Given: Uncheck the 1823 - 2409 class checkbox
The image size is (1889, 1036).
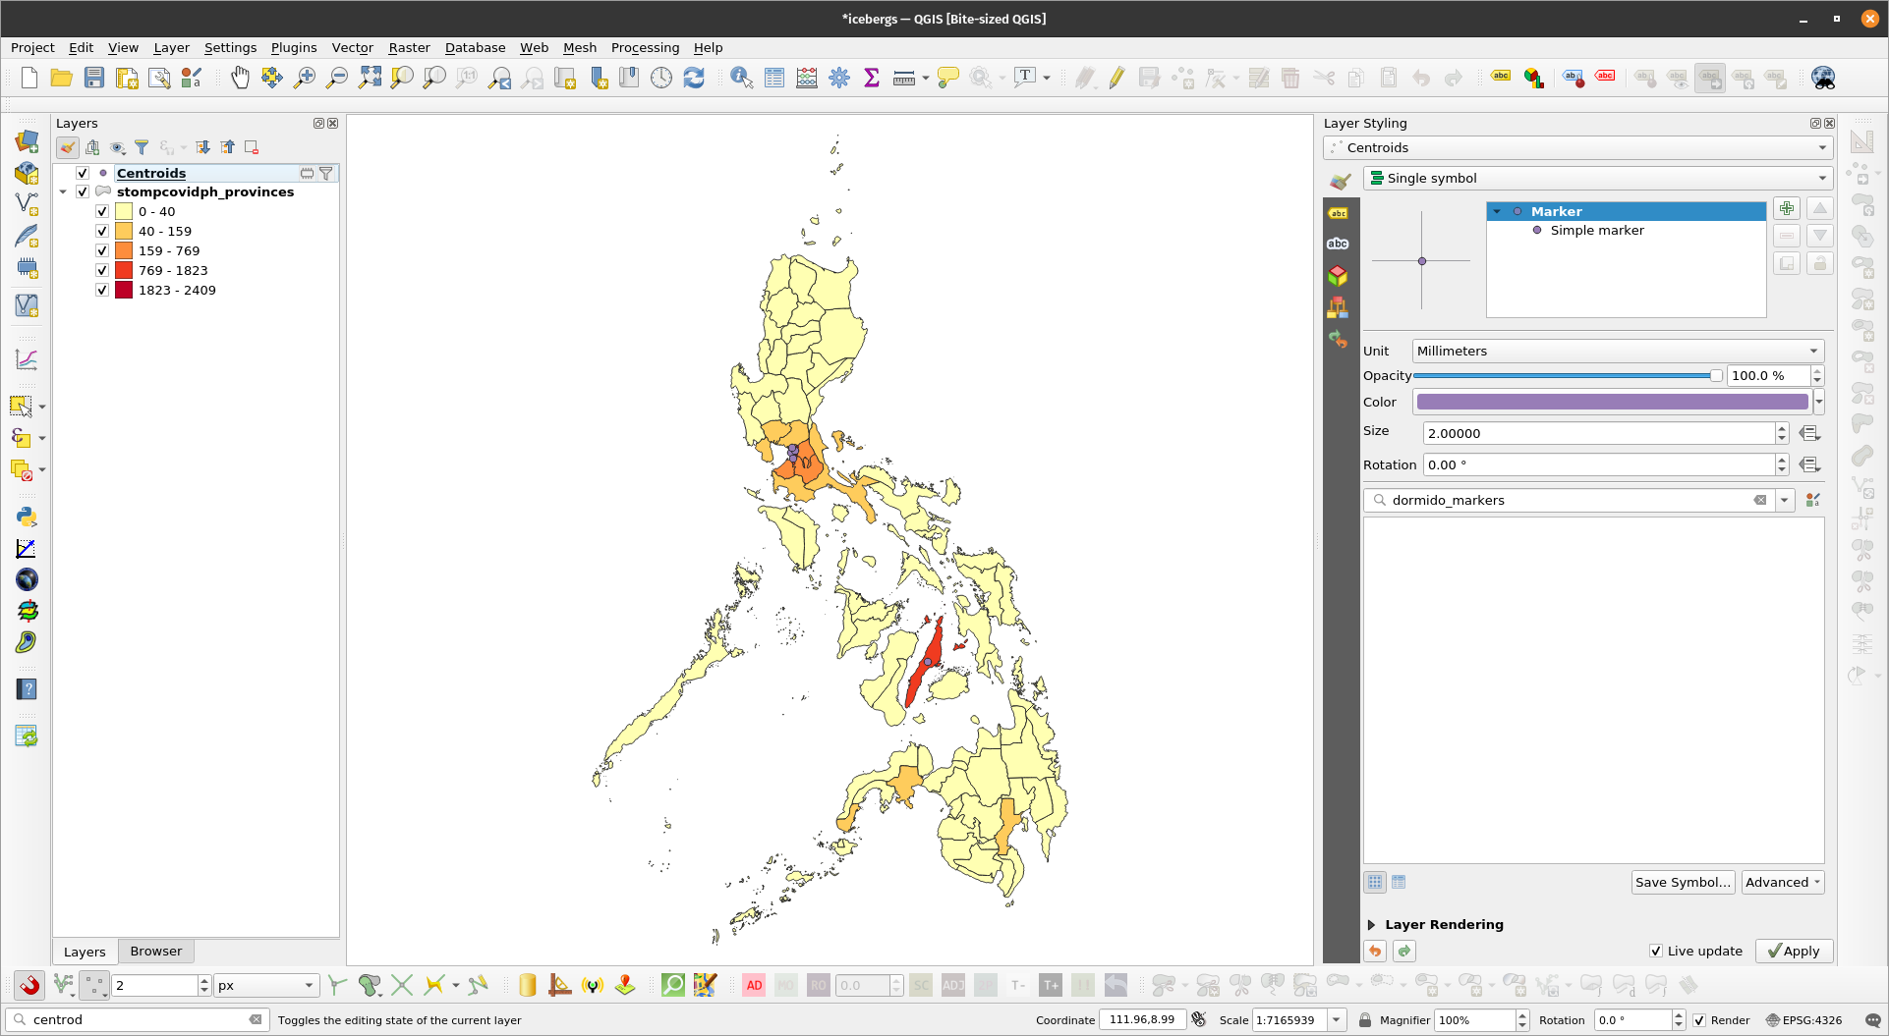Looking at the screenshot, I should pos(102,290).
